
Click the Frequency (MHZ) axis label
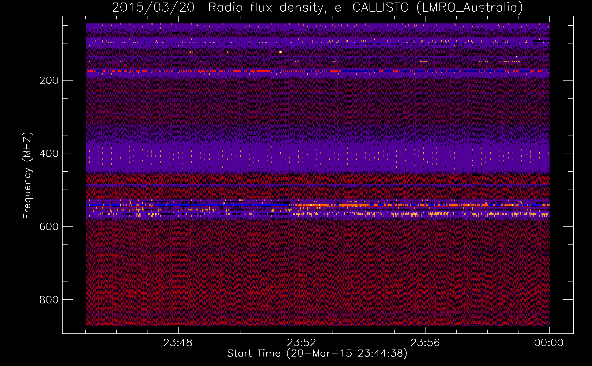[x=27, y=175]
